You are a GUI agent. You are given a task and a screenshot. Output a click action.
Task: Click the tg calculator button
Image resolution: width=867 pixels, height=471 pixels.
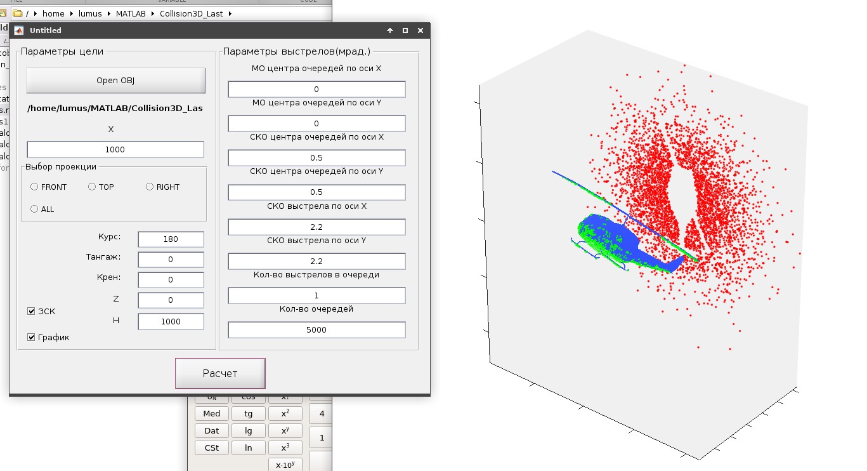point(249,414)
